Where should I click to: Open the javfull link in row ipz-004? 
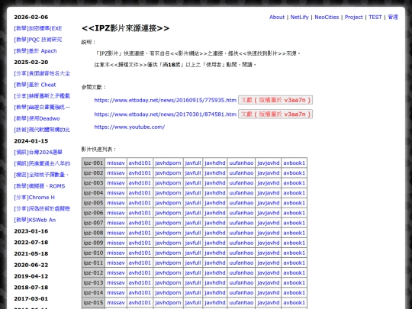tap(193, 193)
